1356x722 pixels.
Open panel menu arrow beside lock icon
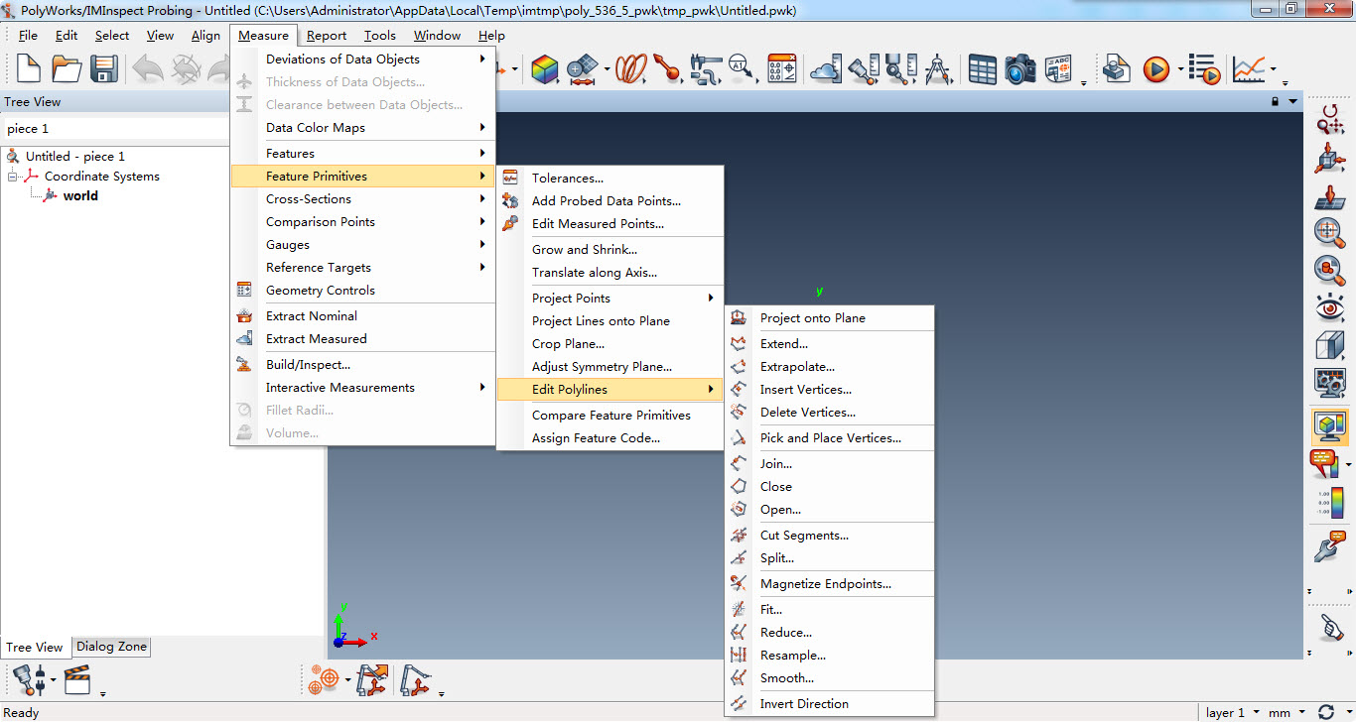(1292, 101)
